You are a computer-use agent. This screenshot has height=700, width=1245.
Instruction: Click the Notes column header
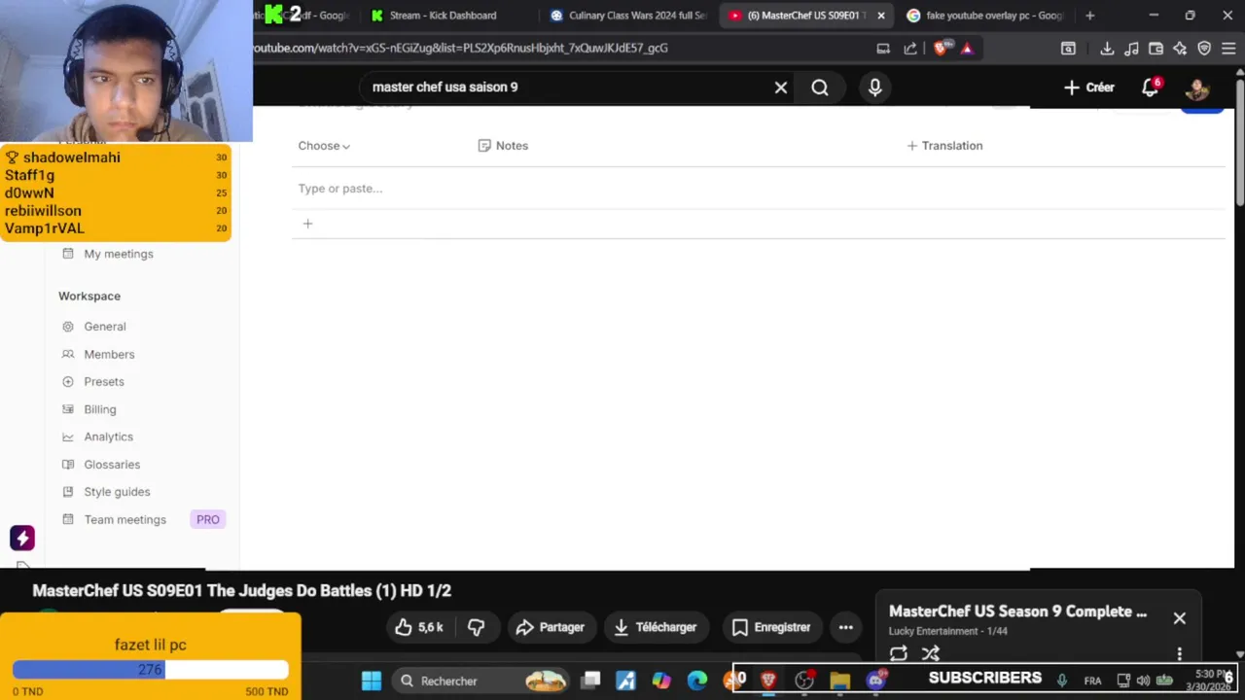503,146
